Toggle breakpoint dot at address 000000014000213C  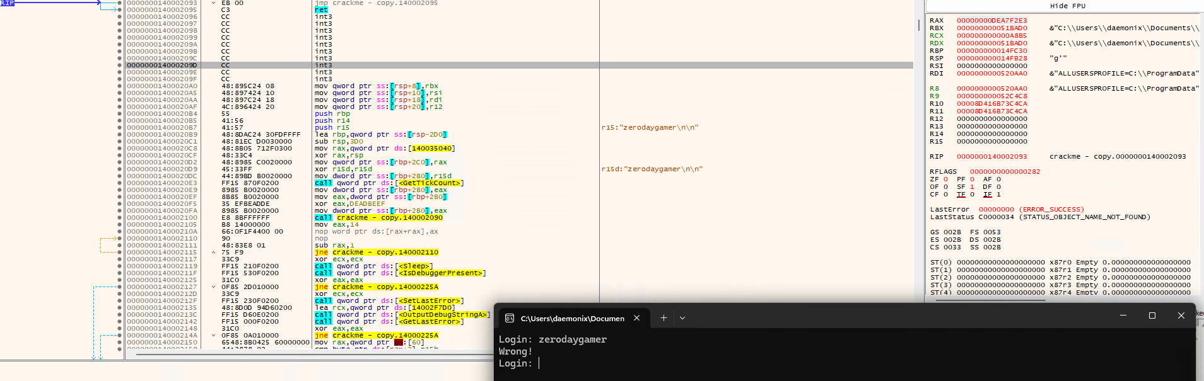click(119, 315)
